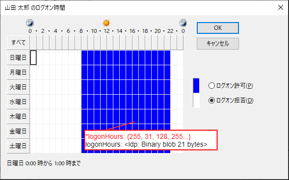Screen dimensions: 289x180
Task: Select the ログオン拒否 radio button
Action: point(231,101)
